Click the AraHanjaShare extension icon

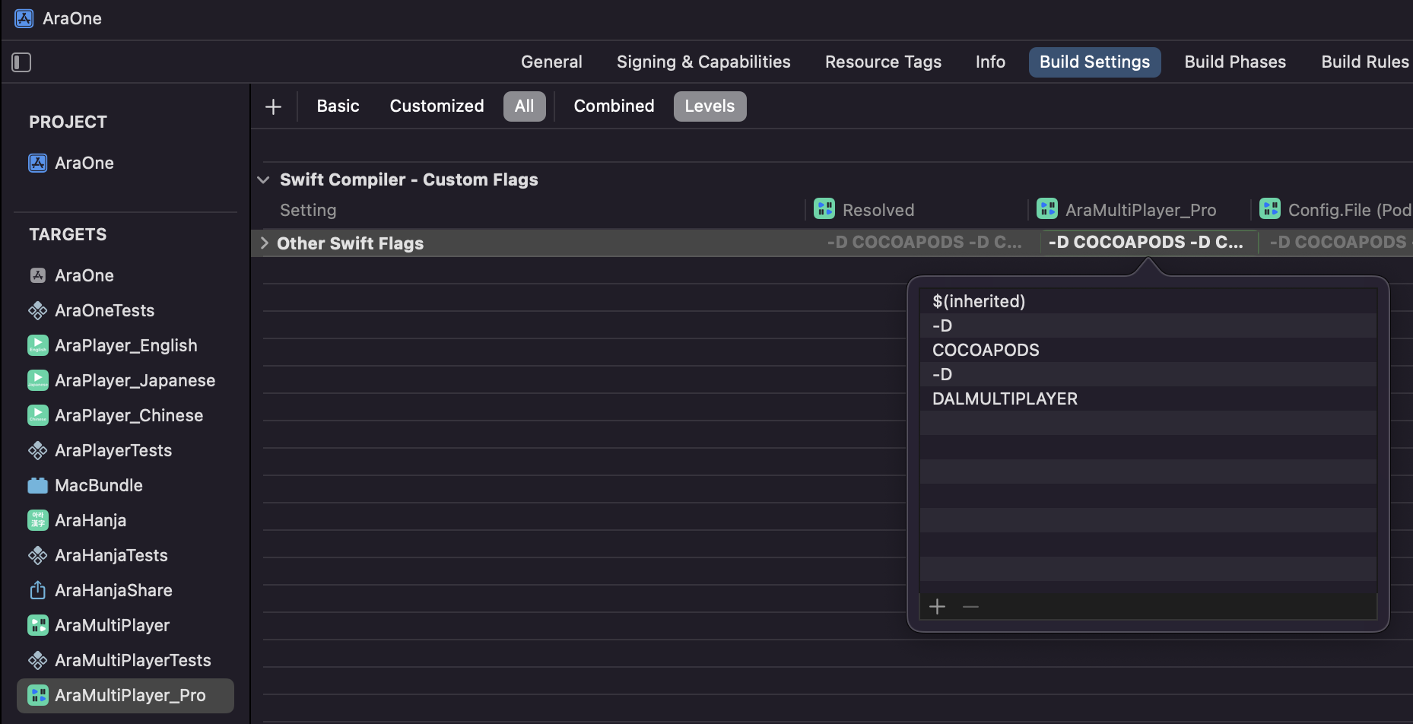point(38,590)
